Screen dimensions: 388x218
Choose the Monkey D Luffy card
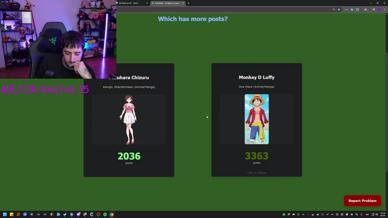coord(256,120)
